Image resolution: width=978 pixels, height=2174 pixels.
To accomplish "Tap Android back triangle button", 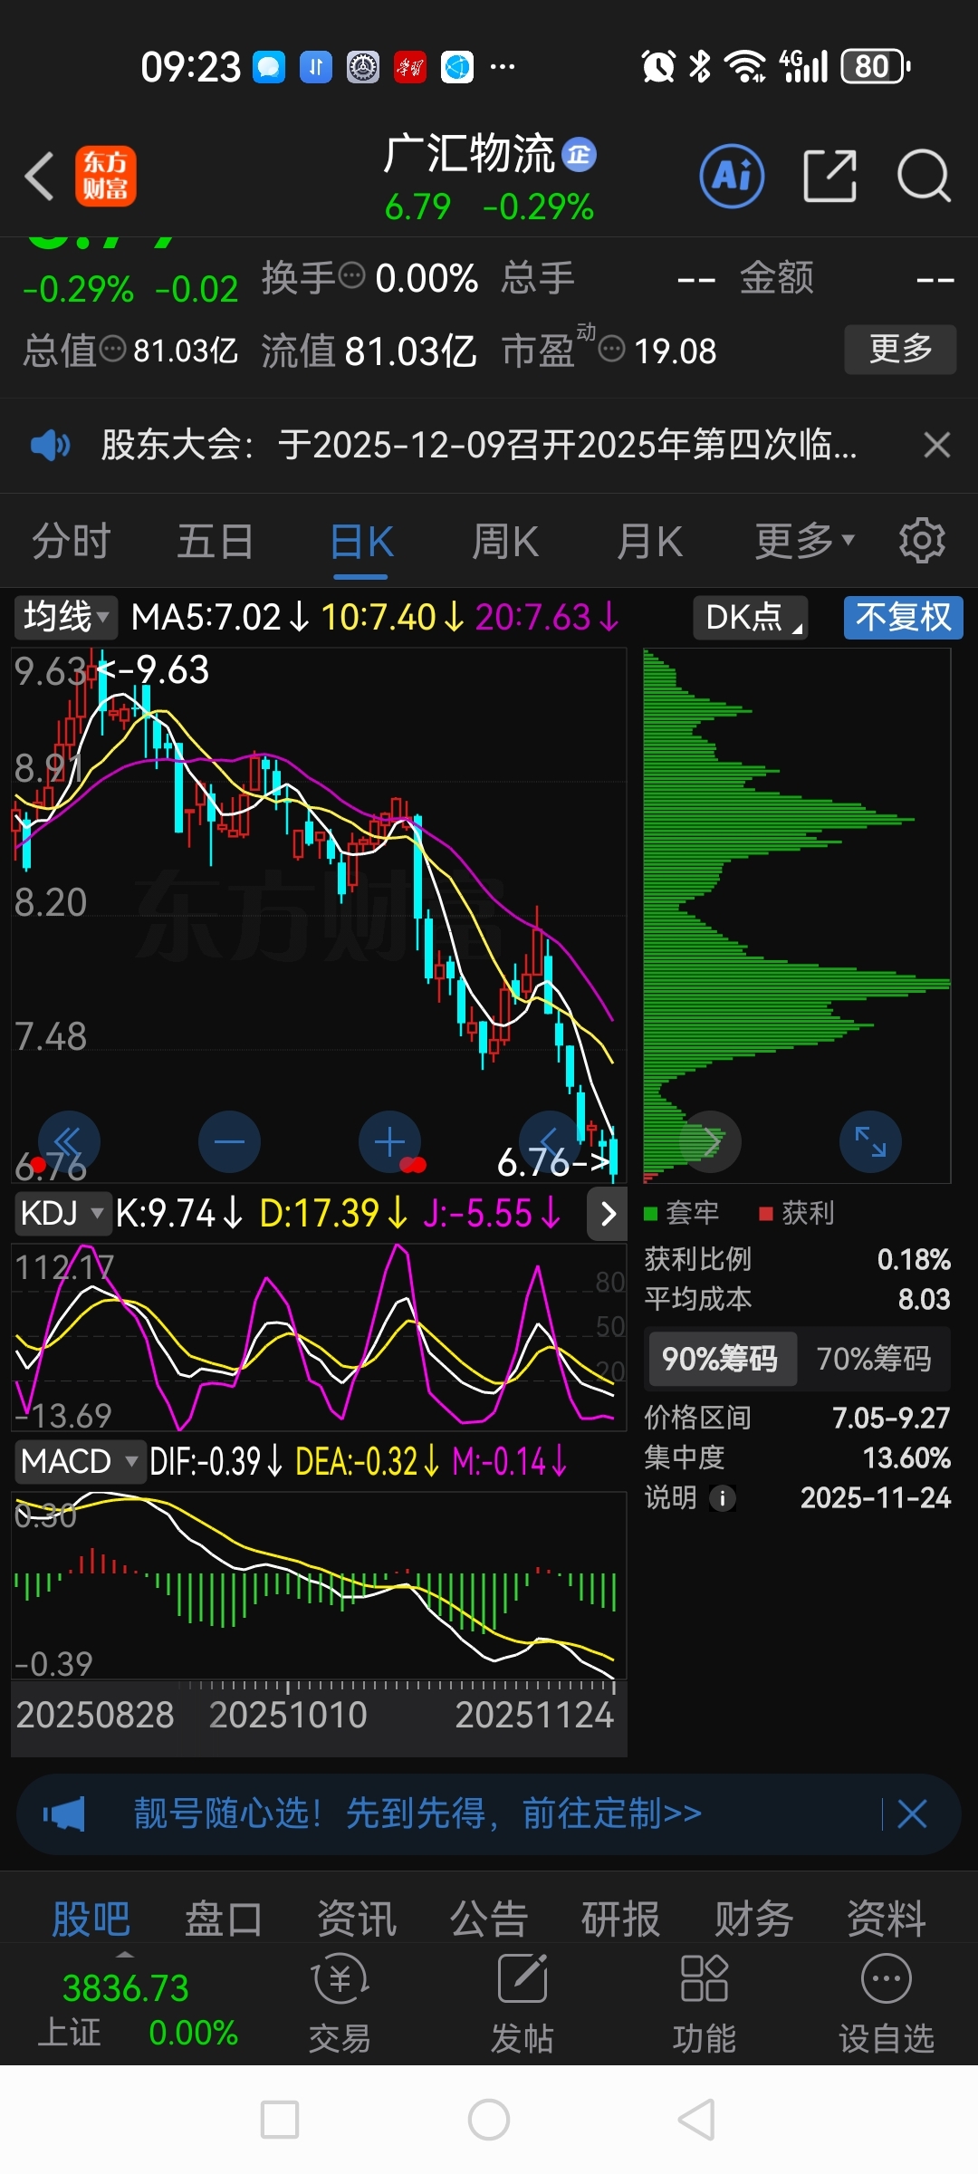I will (x=697, y=2120).
